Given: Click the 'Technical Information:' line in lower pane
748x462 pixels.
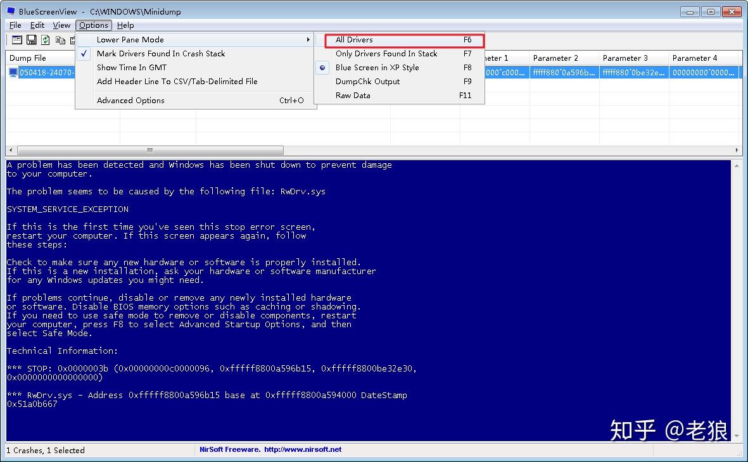Looking at the screenshot, I should [x=62, y=351].
